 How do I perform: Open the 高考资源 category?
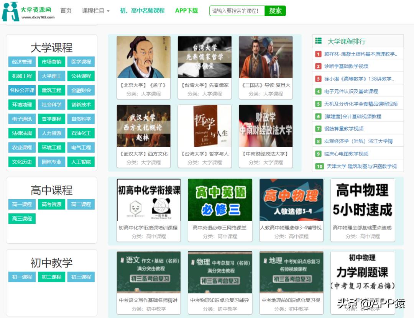coord(51,204)
